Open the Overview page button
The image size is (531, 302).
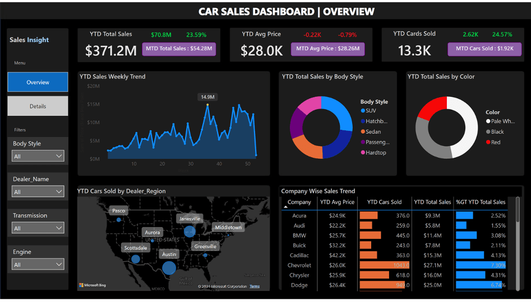(x=38, y=82)
